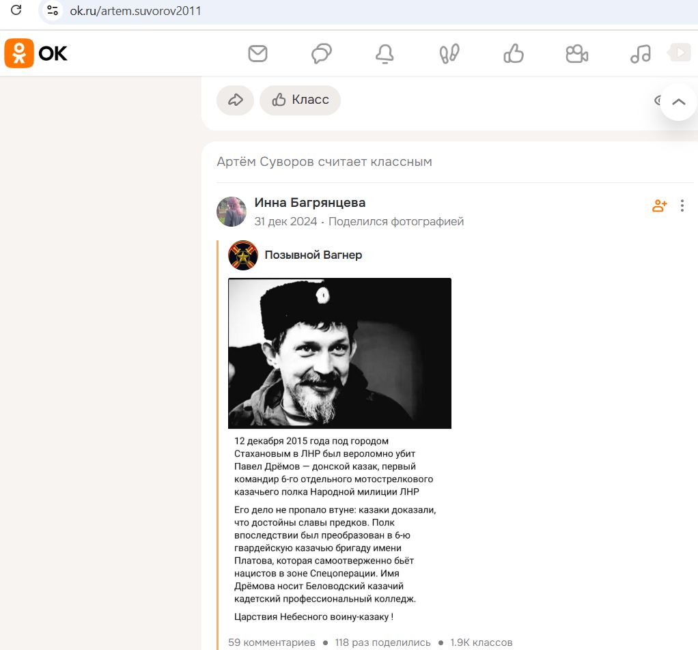Viewport: 698px width, 650px height.
Task: Click the site settings icon in address bar
Action: pyautogui.click(x=53, y=10)
